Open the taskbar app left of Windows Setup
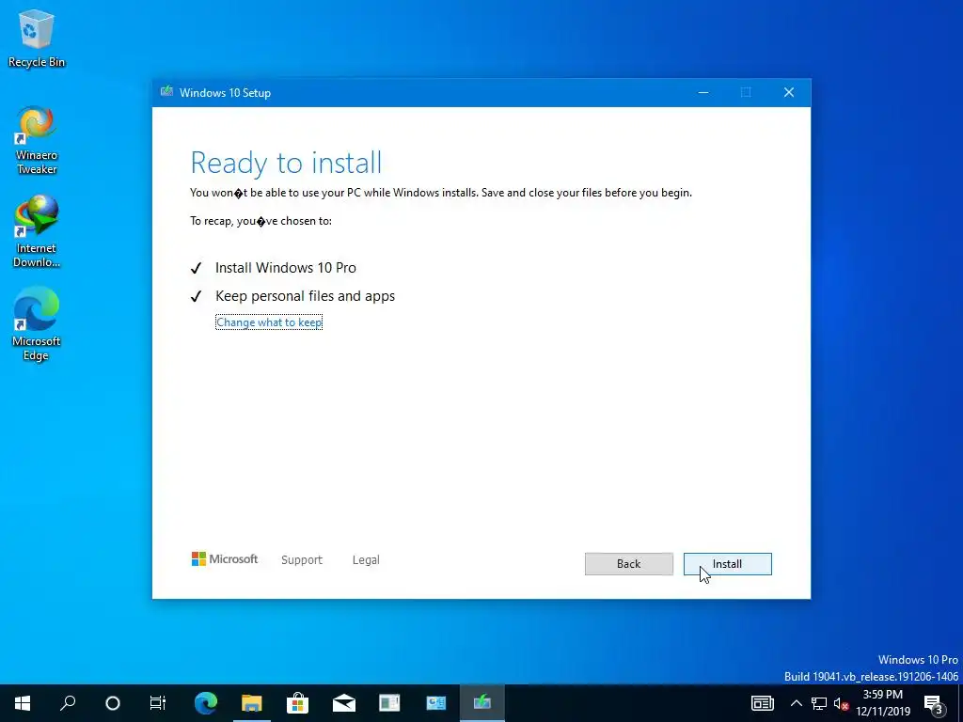Screen dimensions: 963x722 (436, 702)
